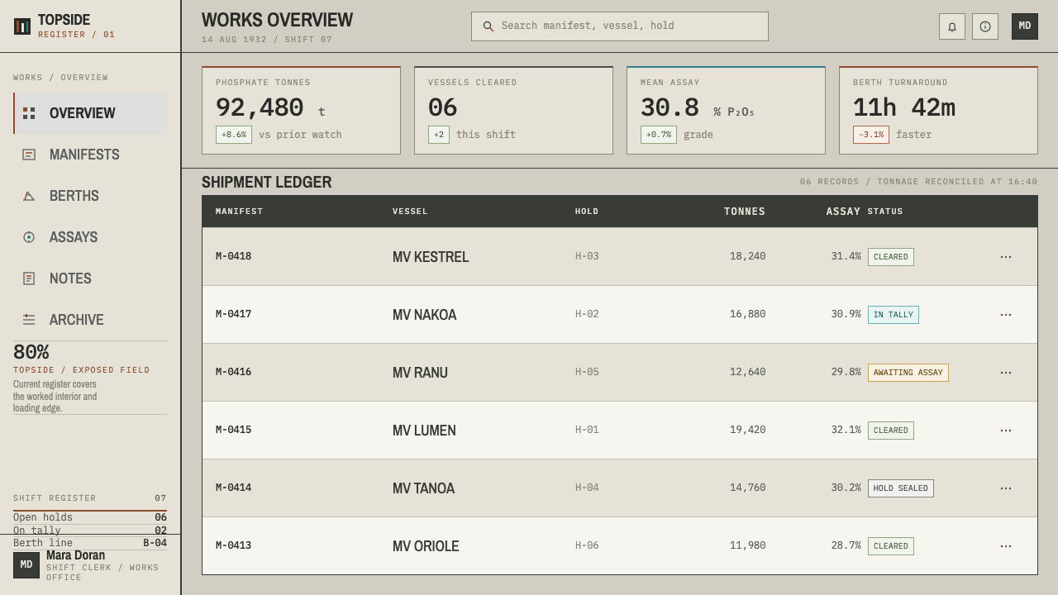The height and width of the screenshot is (595, 1058).
Task: Open row menu for MV Tanoa
Action: 1006,488
